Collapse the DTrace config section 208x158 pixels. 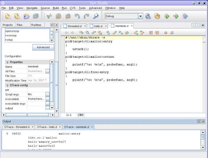click(x=7, y=85)
